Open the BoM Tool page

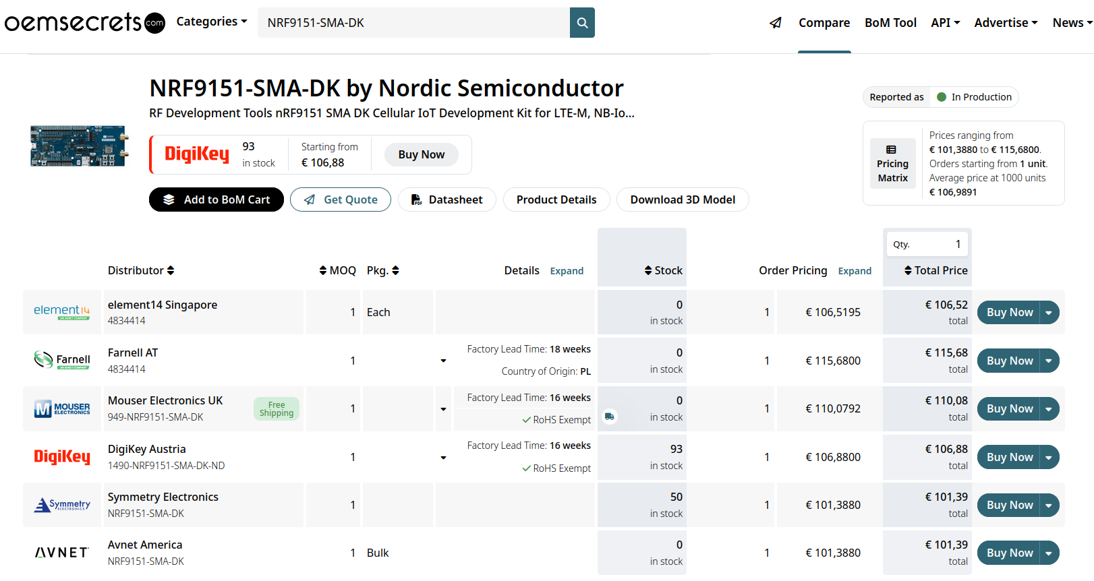click(890, 23)
